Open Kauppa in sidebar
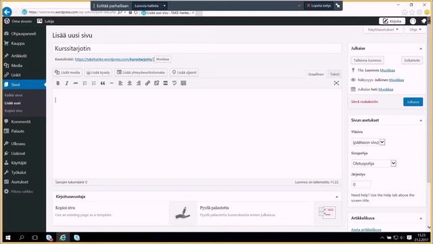Image resolution: width=433 pixels, height=244 pixels. pyautogui.click(x=18, y=43)
